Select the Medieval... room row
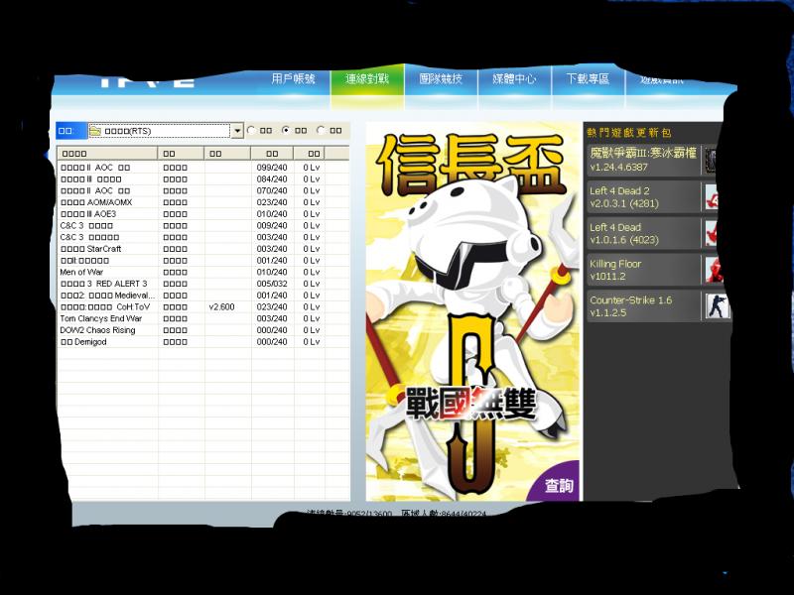The image size is (794, 595). pyautogui.click(x=203, y=296)
